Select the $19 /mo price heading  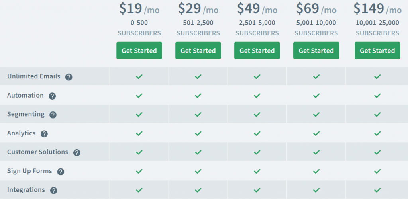139,9
